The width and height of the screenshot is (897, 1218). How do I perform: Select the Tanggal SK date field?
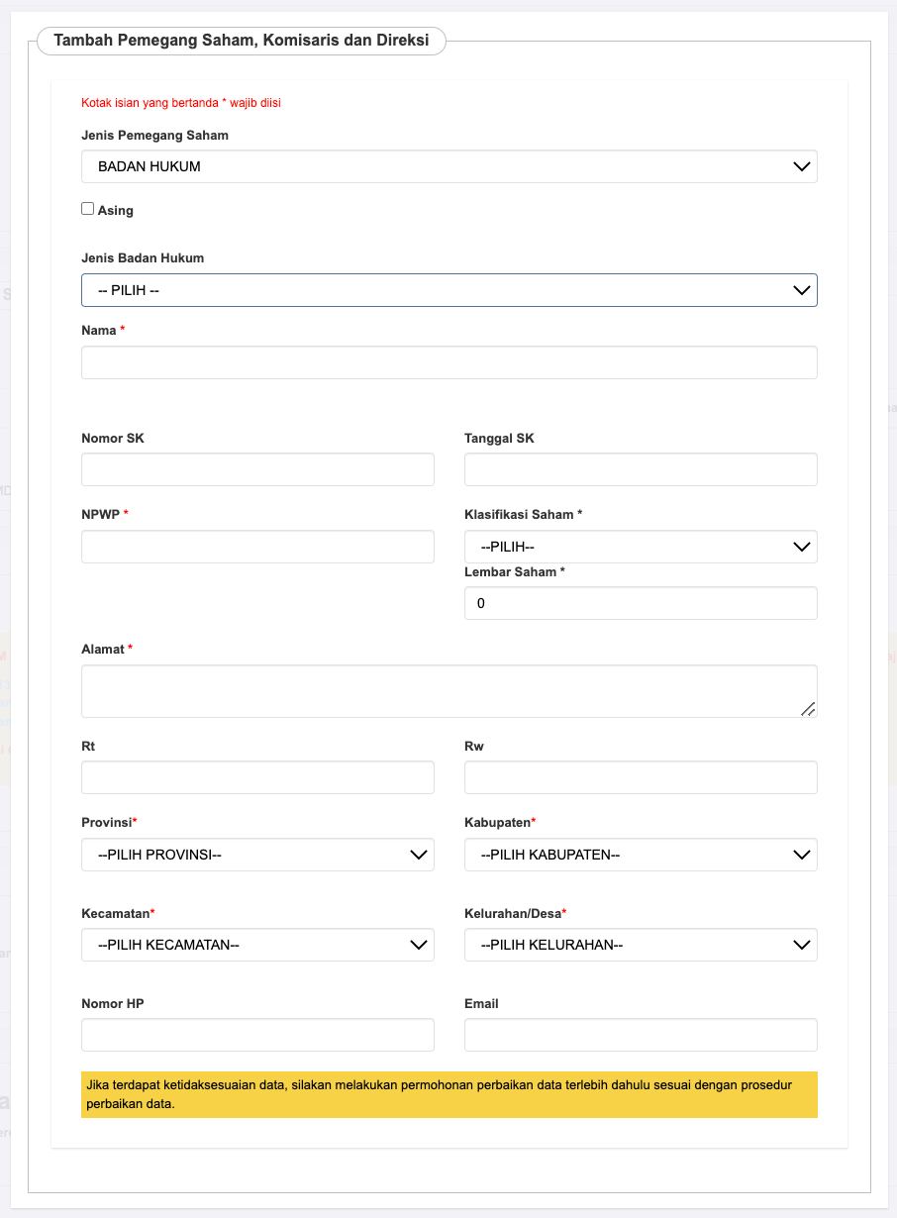click(x=641, y=469)
